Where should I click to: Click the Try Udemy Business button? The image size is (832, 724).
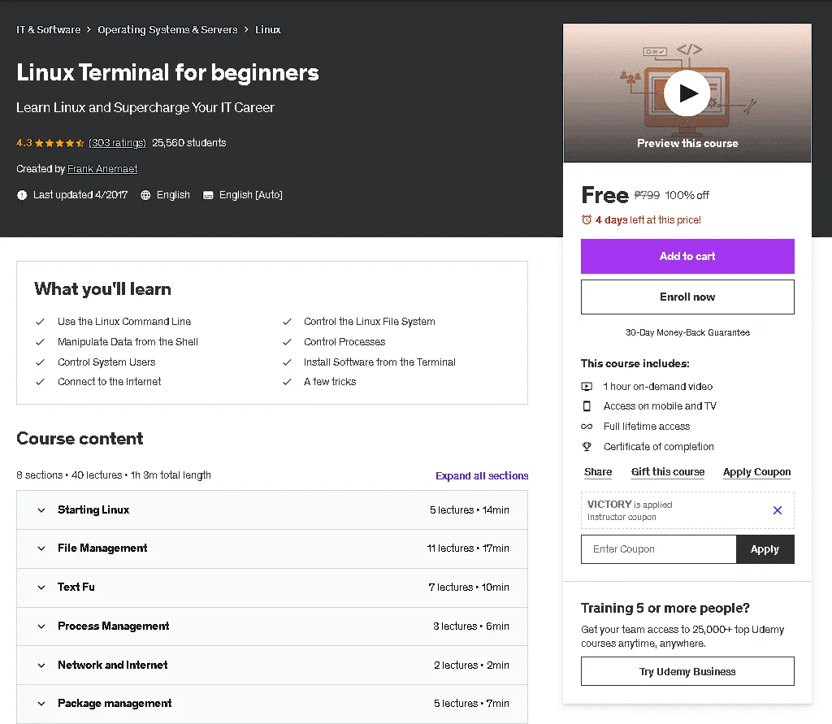tap(687, 671)
